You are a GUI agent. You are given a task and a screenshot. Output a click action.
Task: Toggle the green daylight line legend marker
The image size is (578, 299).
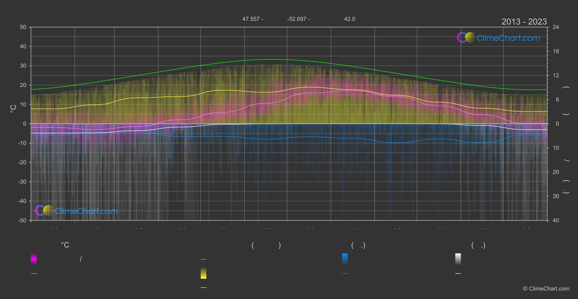[x=204, y=259]
